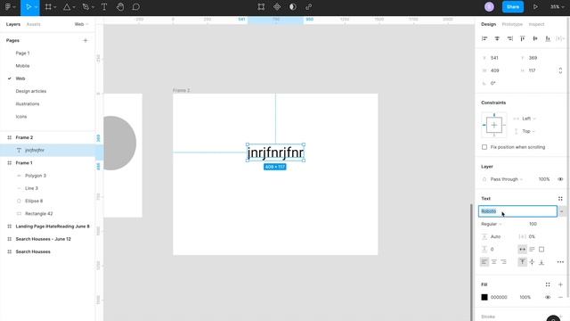Select the Hand tool
The width and height of the screenshot is (570, 321).
[x=120, y=7]
